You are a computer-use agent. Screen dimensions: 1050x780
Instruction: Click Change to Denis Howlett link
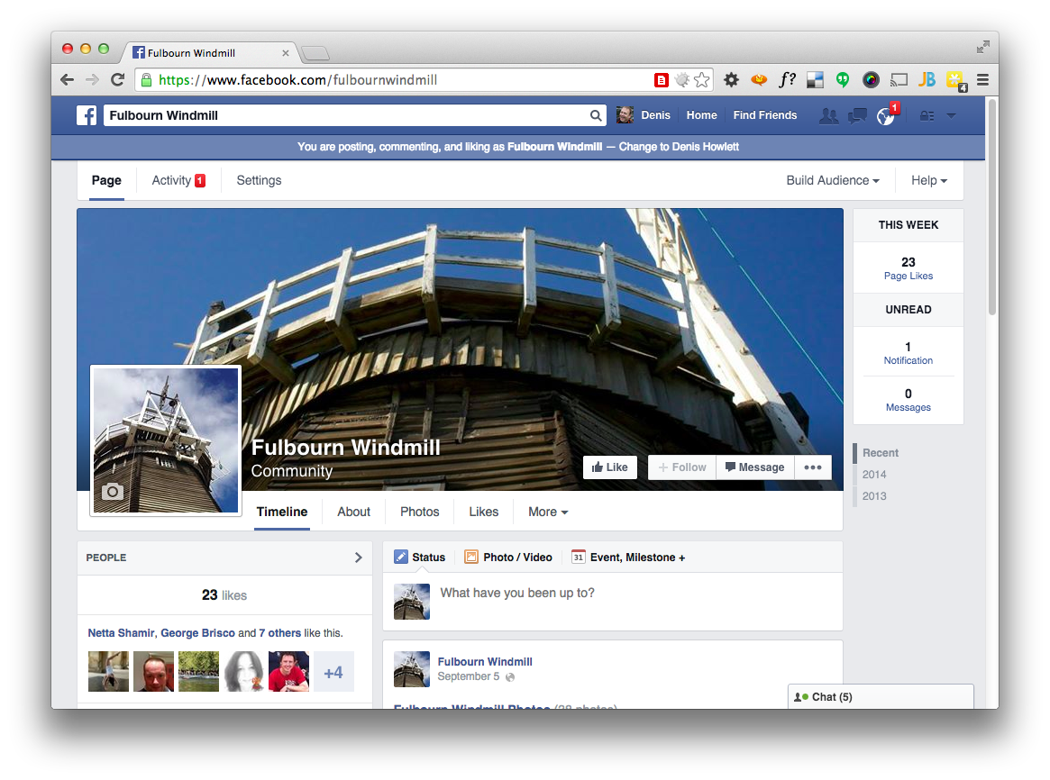pos(679,147)
